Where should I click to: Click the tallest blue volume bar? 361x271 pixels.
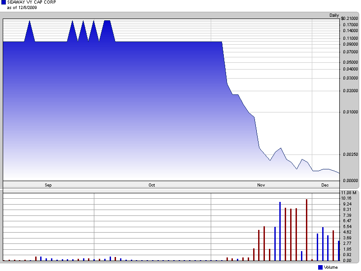280,231
